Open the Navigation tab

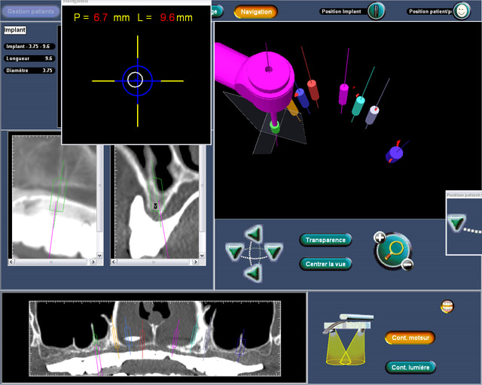click(x=255, y=12)
